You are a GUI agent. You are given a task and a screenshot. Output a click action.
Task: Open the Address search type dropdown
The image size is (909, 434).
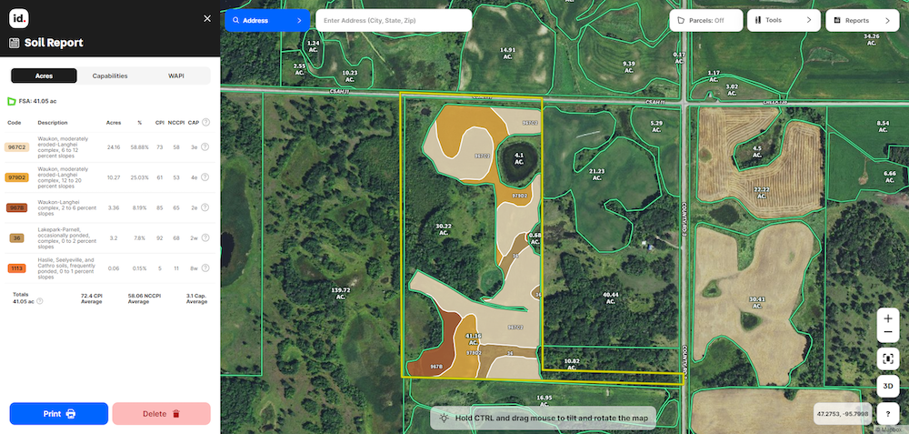pos(267,20)
